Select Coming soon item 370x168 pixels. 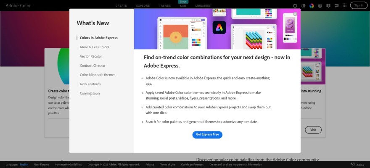(90, 93)
